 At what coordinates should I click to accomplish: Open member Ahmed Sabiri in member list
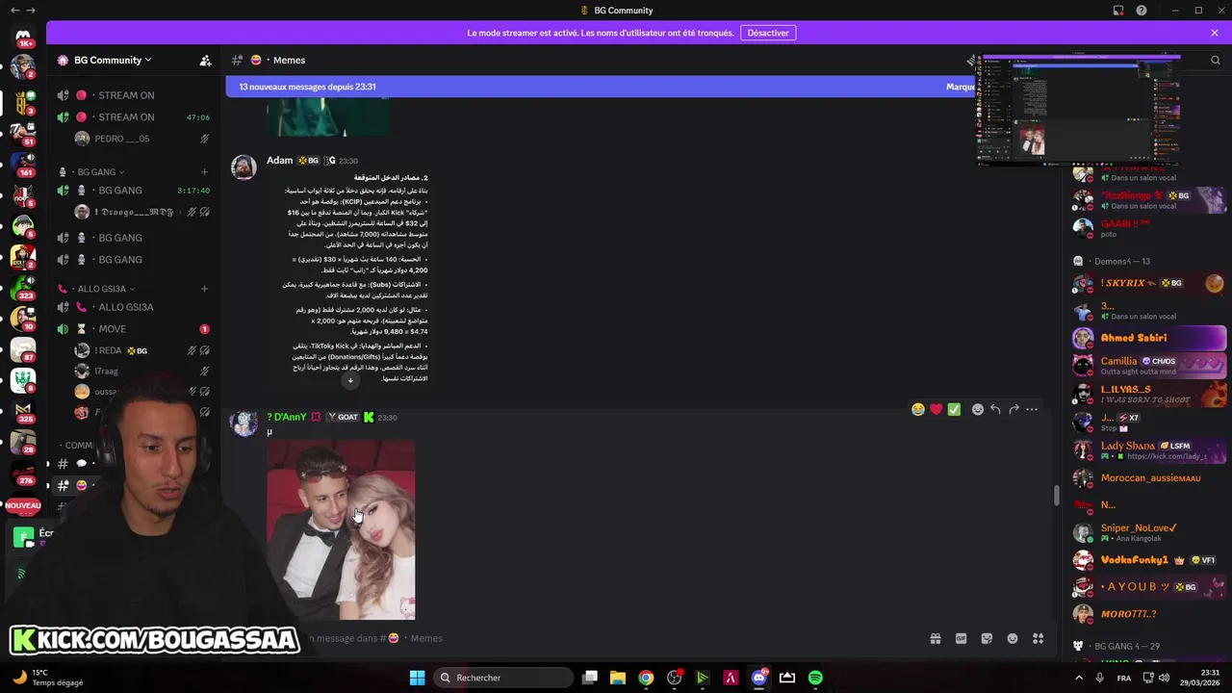click(x=1149, y=338)
